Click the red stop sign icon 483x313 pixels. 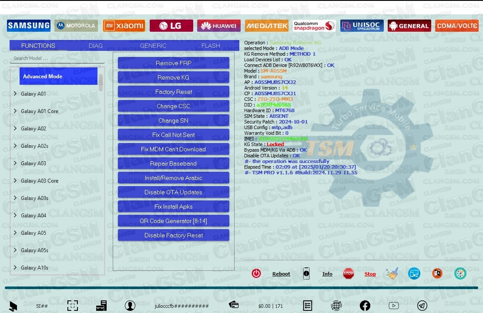click(349, 273)
